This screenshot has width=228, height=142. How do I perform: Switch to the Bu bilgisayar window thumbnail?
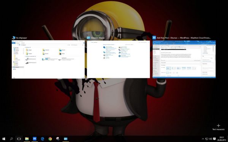(48, 59)
